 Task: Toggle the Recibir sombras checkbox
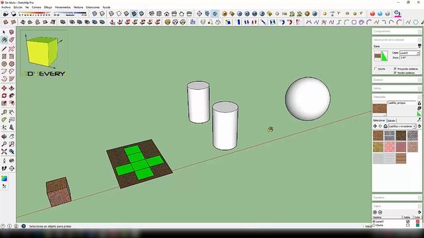point(396,73)
